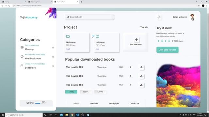Select the Today filter tab
The width and height of the screenshot is (209, 117).
click(x=71, y=92)
